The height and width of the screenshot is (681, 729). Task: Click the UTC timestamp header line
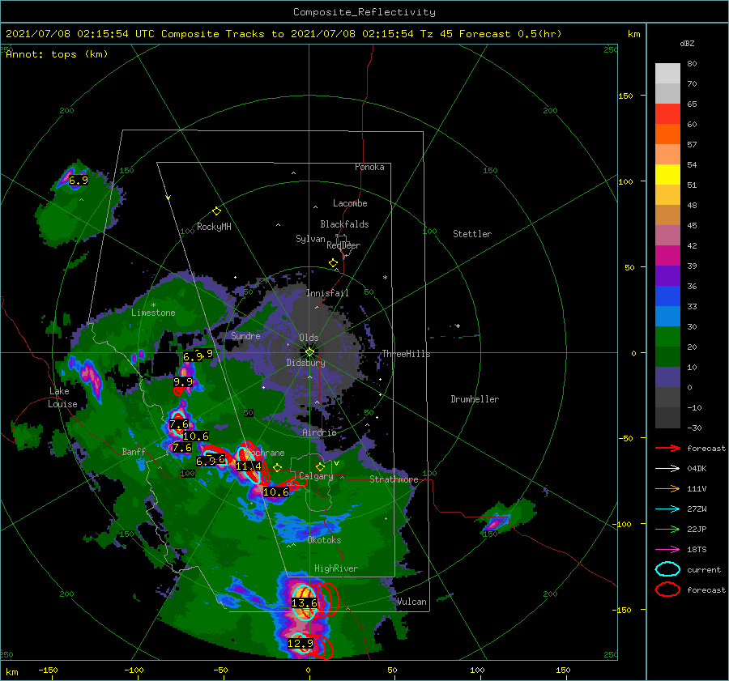283,34
